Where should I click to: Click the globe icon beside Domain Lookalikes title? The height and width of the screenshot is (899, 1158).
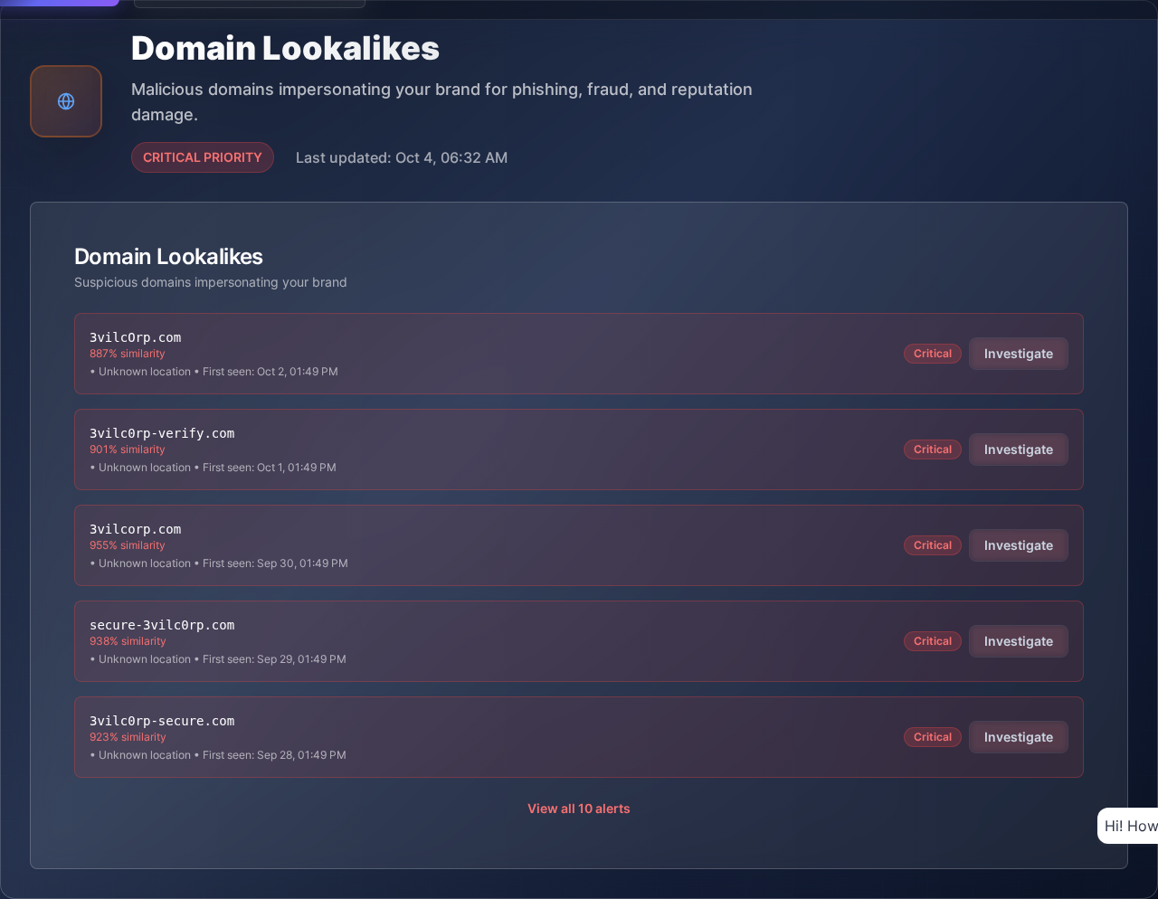tap(66, 101)
